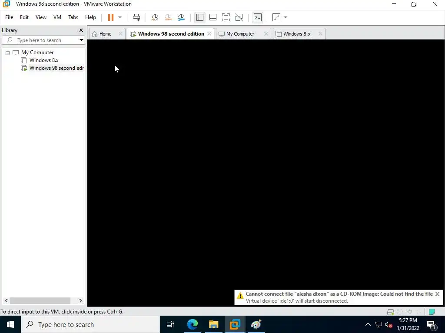Toggle the library sidebar view

pos(200,17)
